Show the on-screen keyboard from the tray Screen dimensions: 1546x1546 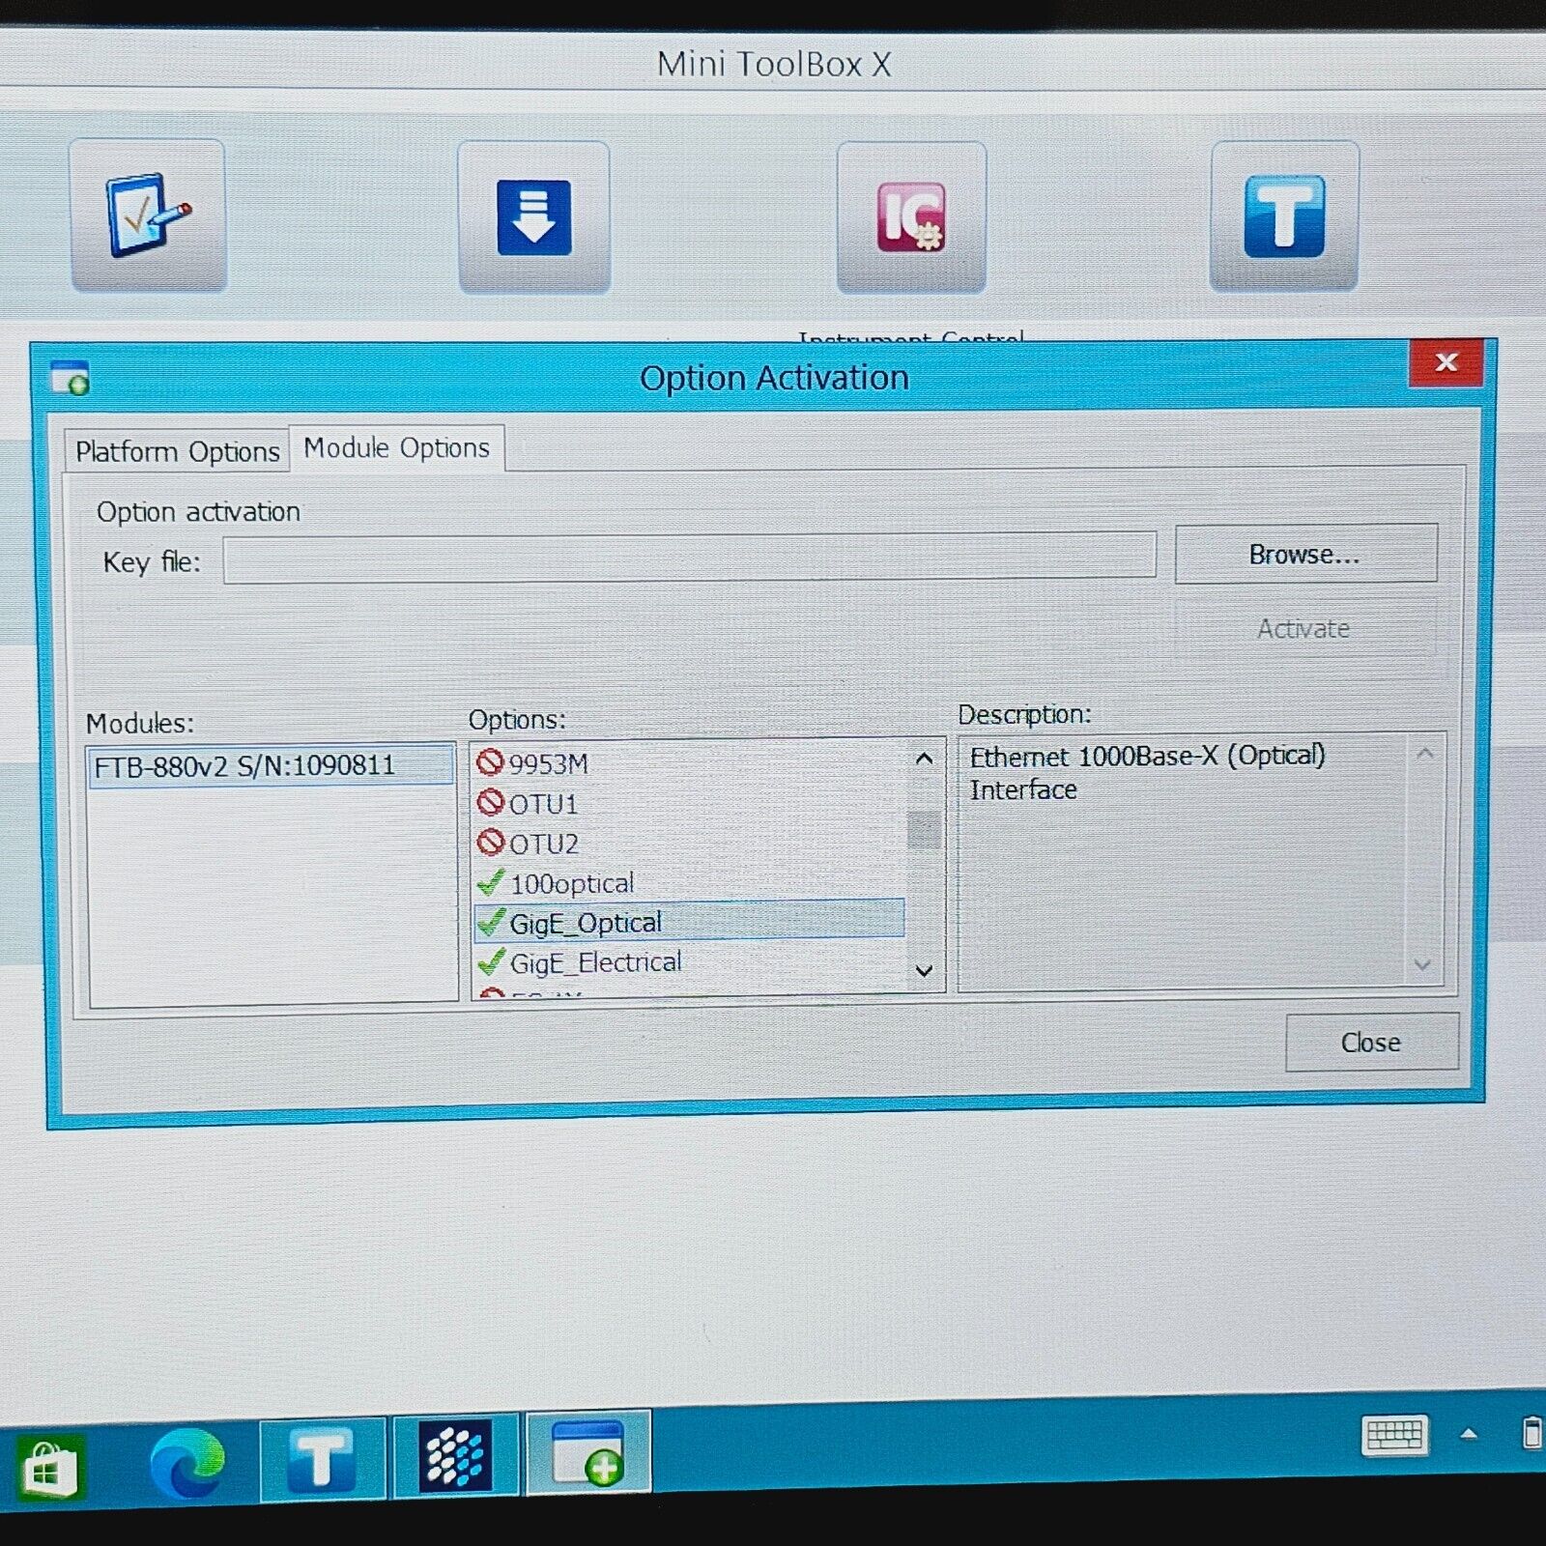tap(1393, 1436)
